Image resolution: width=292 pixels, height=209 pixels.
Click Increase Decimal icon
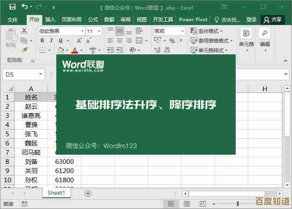157,50
